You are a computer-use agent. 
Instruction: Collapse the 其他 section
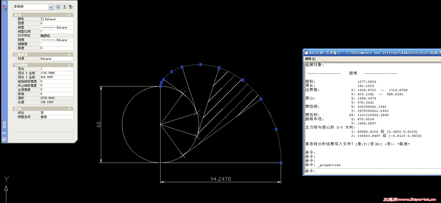pos(69,109)
